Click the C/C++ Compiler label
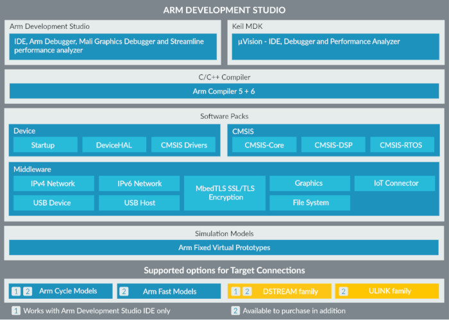This screenshot has height=320, width=449. (224, 78)
